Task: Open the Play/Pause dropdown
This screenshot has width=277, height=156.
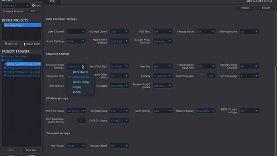Action: (76, 146)
